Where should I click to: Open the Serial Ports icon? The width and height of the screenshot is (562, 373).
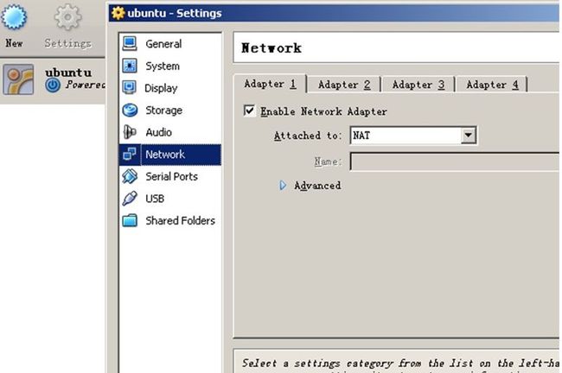pyautogui.click(x=130, y=176)
